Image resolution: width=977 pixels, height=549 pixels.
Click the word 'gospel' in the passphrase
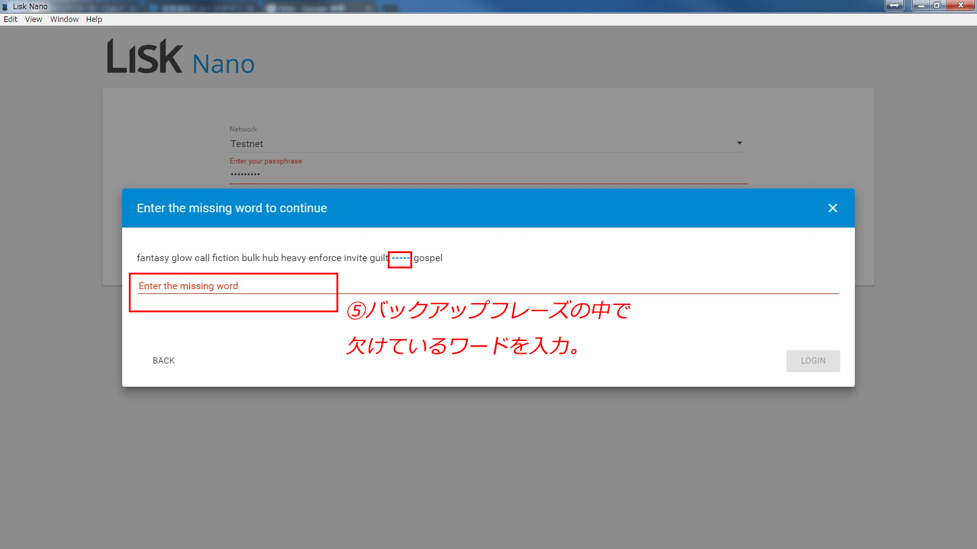[x=428, y=258]
